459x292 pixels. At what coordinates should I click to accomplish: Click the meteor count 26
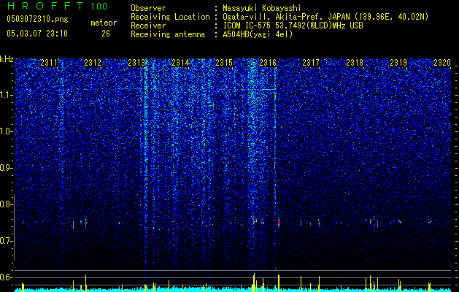[x=106, y=34]
